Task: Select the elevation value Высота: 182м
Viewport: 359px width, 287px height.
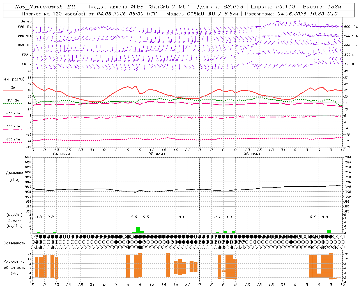Action: pyautogui.click(x=322, y=7)
